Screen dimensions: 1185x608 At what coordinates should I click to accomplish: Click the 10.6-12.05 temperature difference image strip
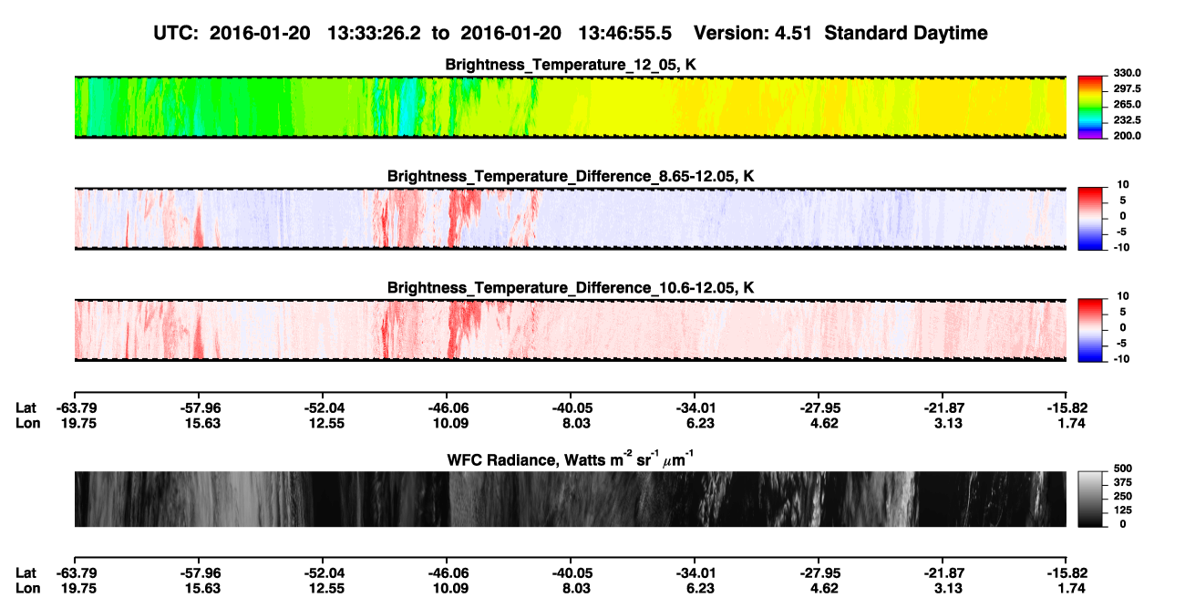coord(570,330)
